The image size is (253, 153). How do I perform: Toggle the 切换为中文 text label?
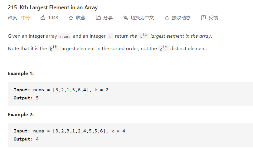click(x=142, y=18)
